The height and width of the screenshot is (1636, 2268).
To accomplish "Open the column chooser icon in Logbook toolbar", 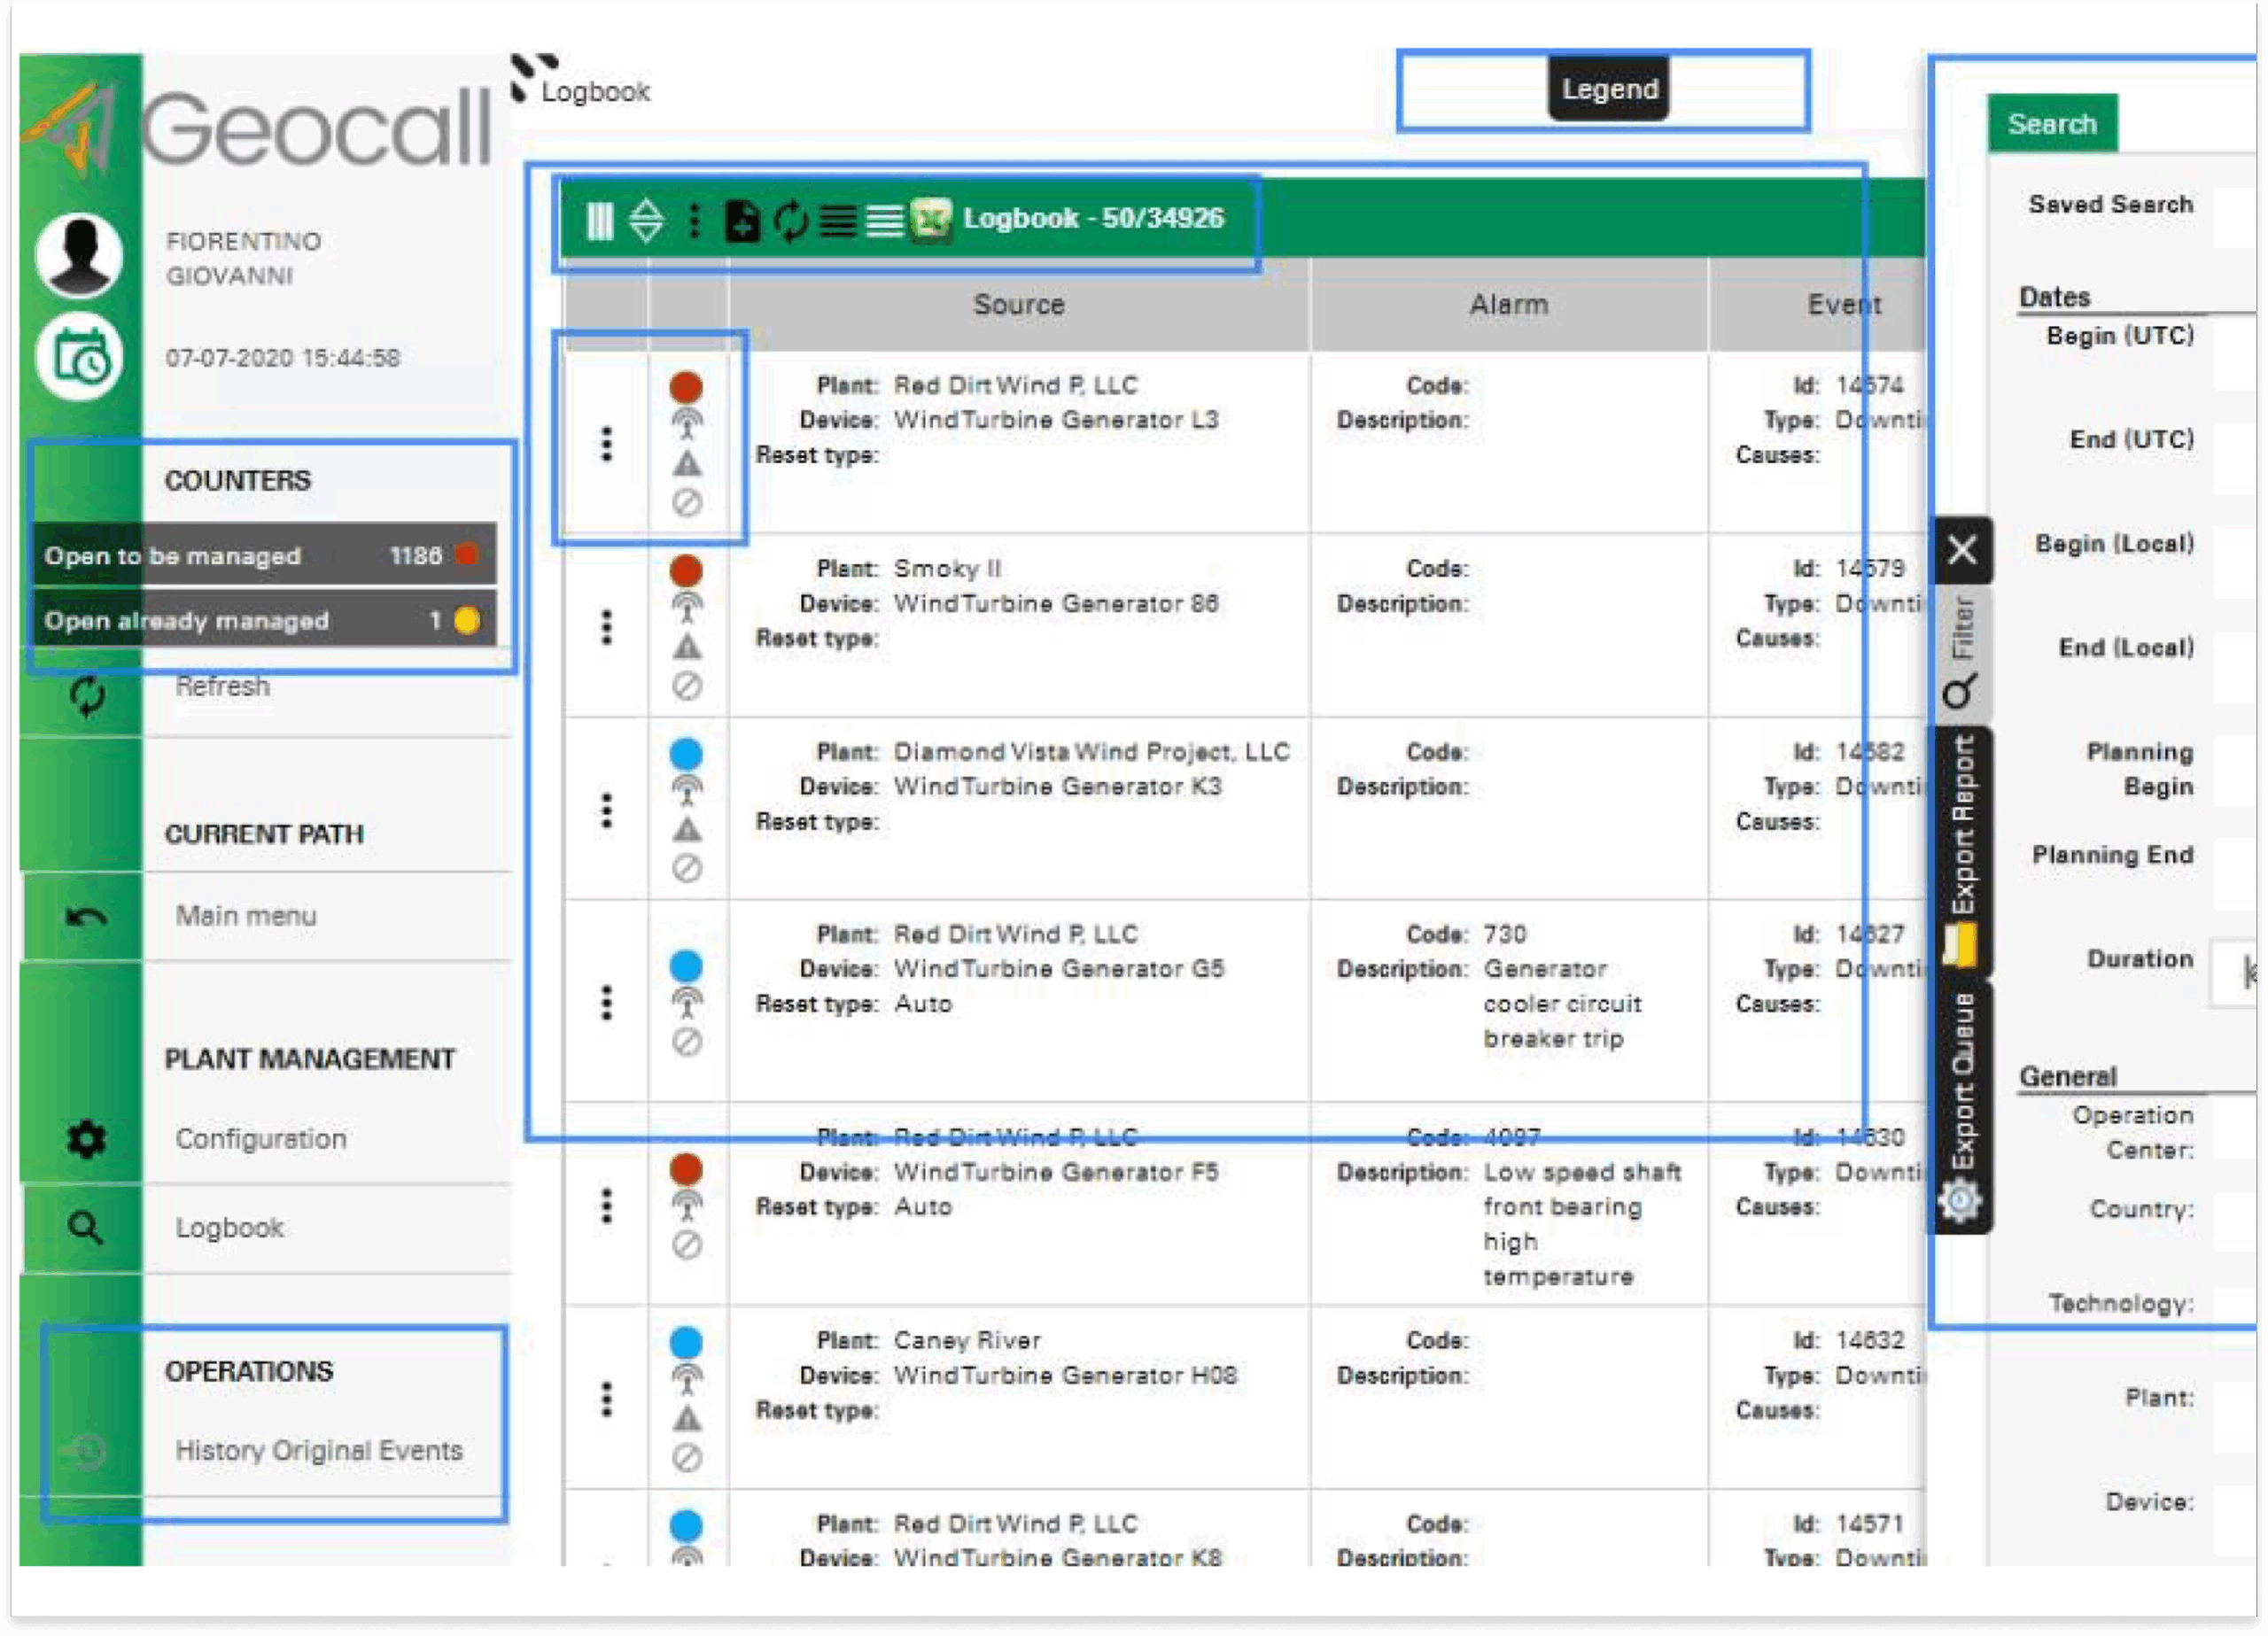I will coord(599,220).
